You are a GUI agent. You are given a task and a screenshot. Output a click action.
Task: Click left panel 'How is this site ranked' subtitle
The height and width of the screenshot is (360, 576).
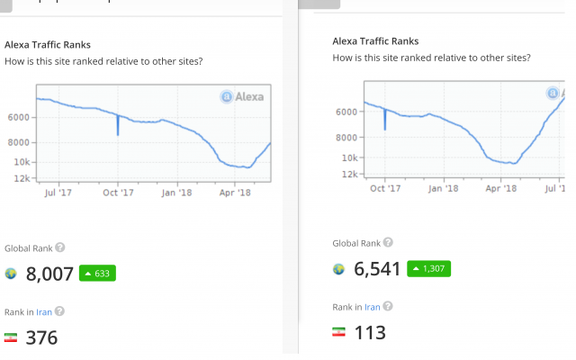click(103, 61)
